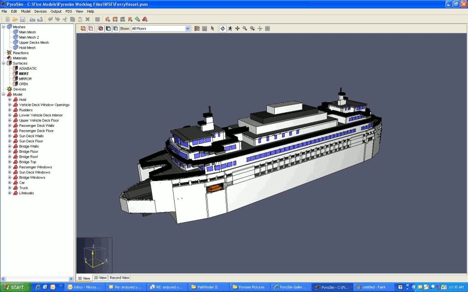
Task: Select the pan view tool
Action: point(237,28)
